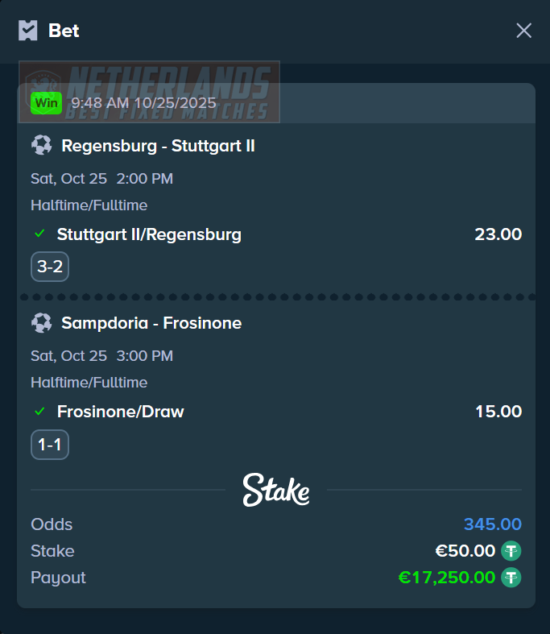Image resolution: width=550 pixels, height=634 pixels.
Task: Click the Tether coin icon beside €50.00
Action: (511, 551)
